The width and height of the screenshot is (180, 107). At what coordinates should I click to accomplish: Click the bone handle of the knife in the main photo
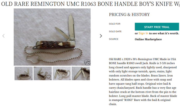[x=55, y=45]
